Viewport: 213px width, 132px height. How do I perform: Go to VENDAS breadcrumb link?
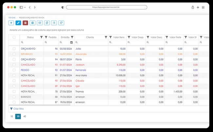click(x=12, y=18)
